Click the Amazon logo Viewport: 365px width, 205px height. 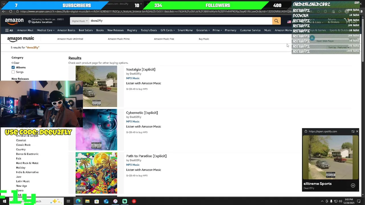tap(14, 21)
